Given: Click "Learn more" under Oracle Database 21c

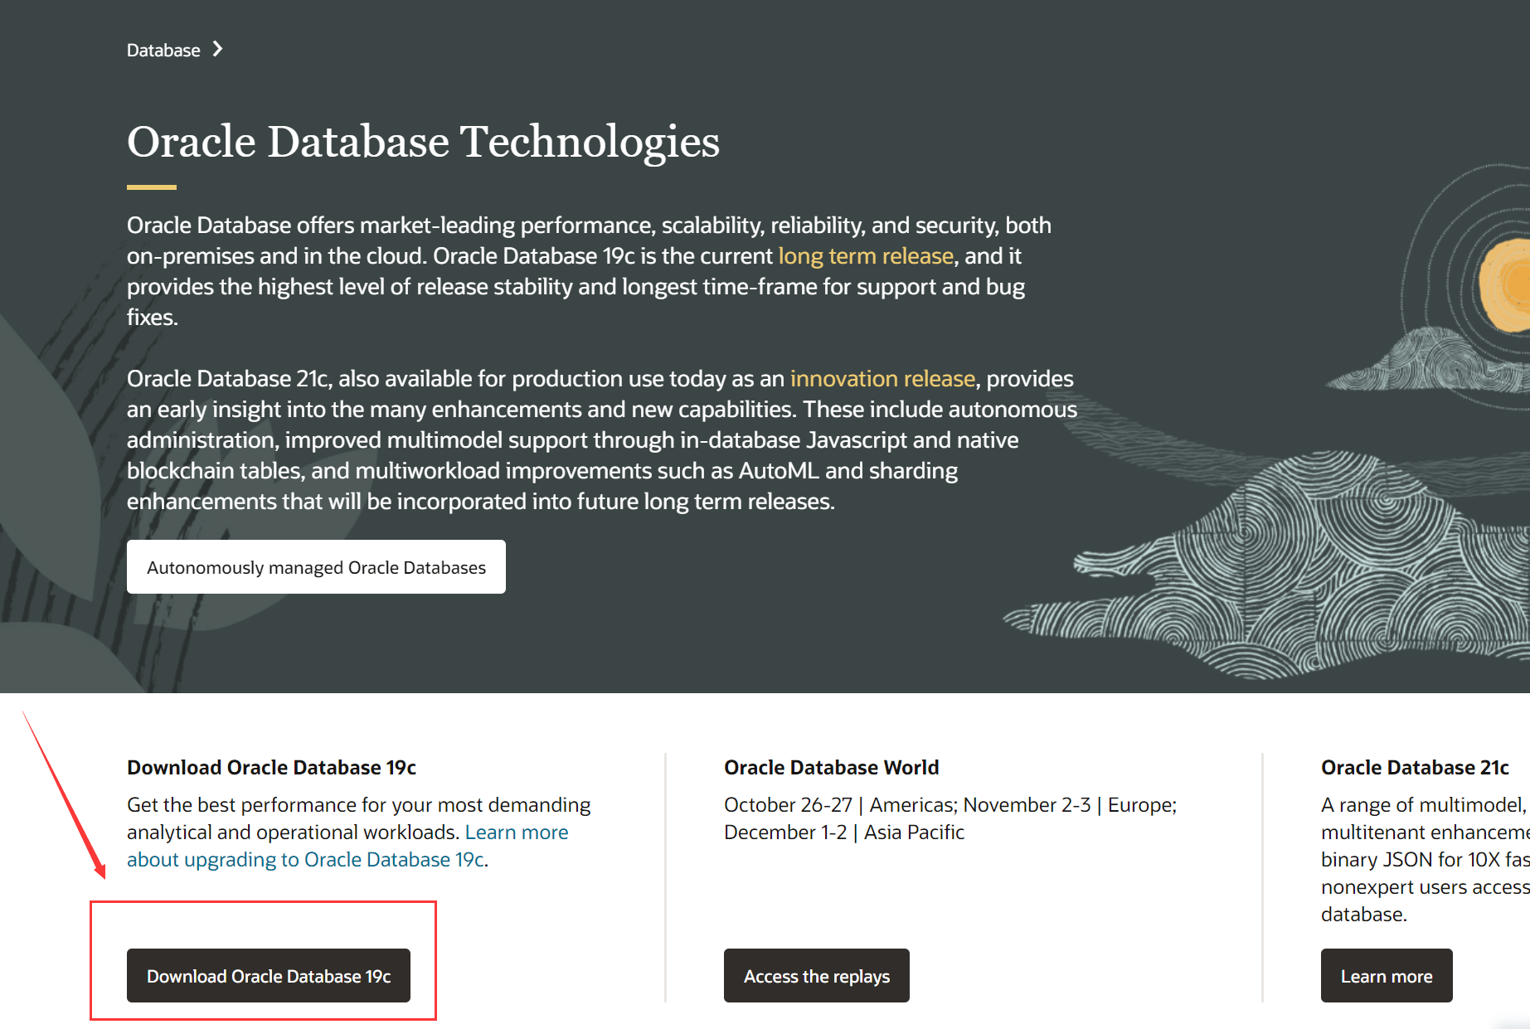Looking at the screenshot, I should pos(1386,976).
